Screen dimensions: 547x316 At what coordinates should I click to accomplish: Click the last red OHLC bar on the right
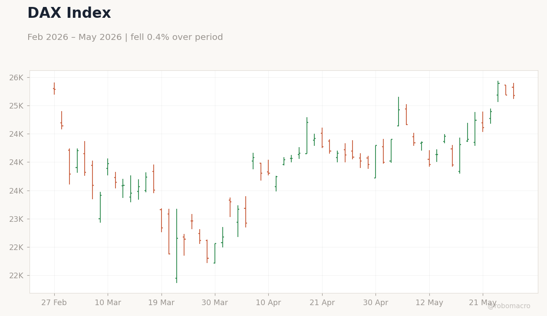(x=514, y=91)
